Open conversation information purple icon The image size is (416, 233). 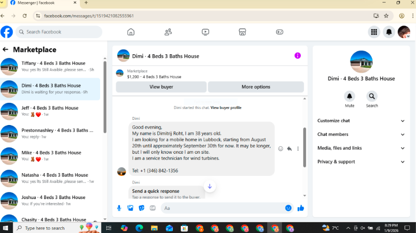(x=297, y=56)
